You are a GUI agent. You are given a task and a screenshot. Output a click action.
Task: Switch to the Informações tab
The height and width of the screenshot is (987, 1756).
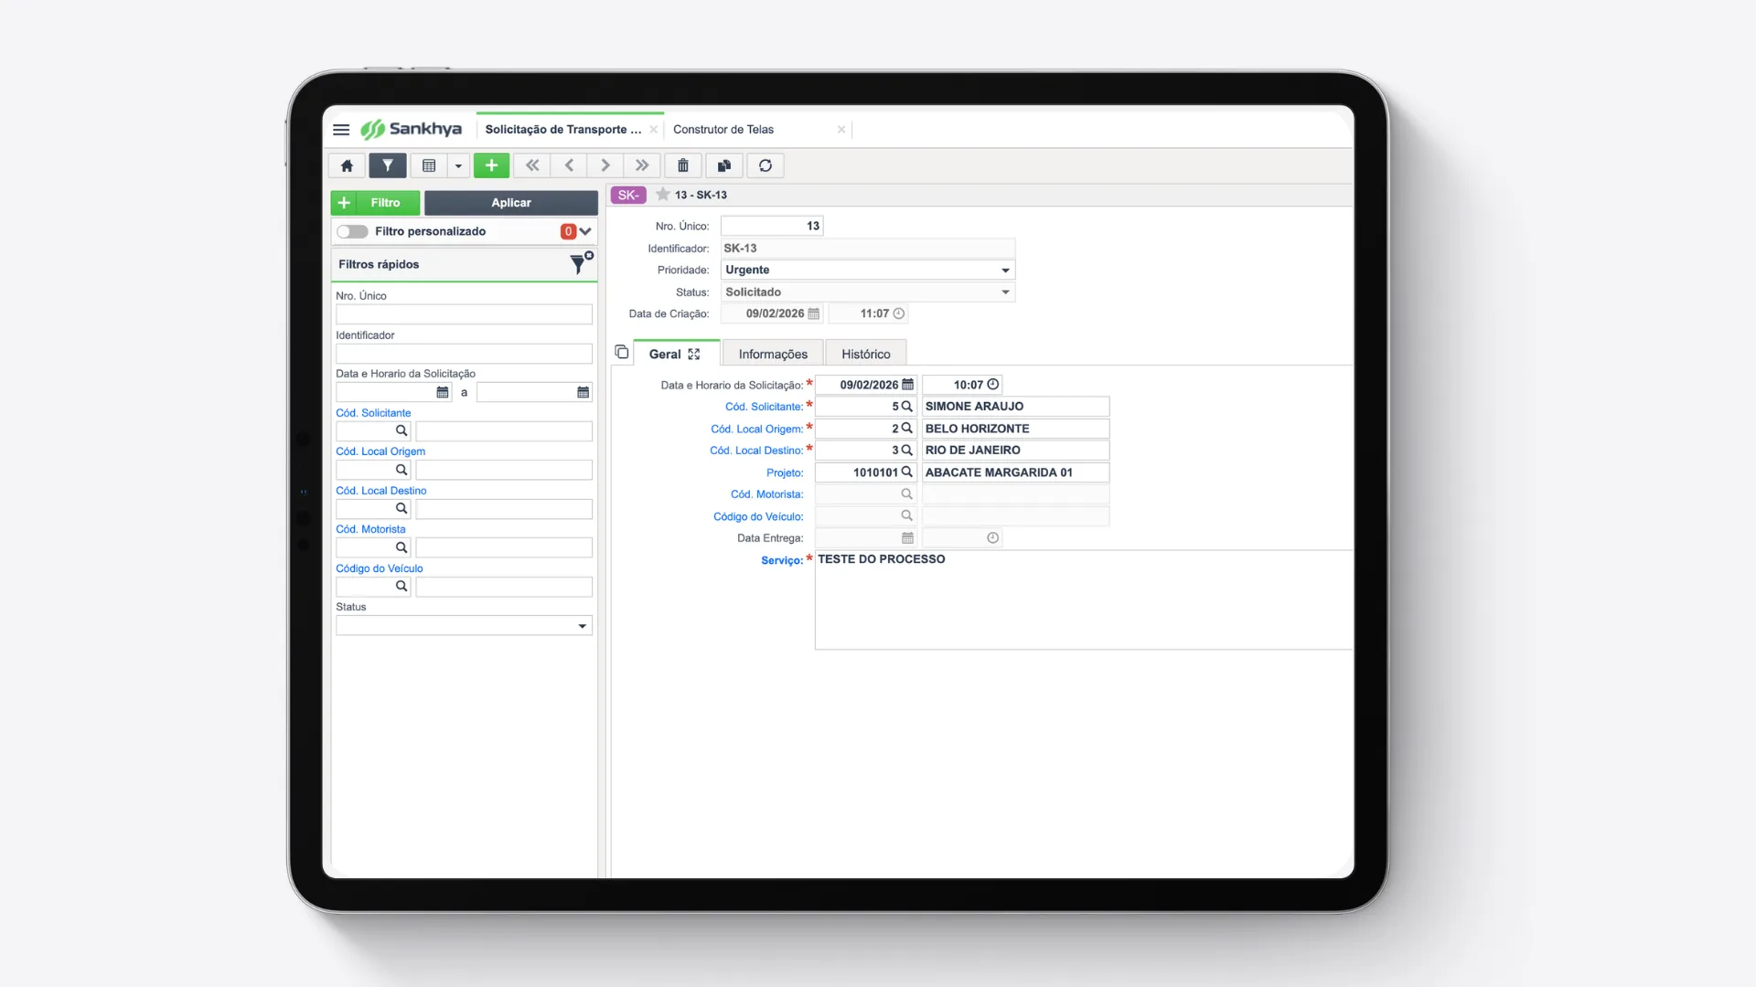(x=773, y=354)
